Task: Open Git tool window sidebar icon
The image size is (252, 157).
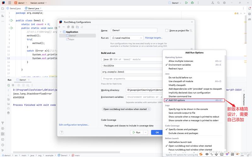Action: [3, 150]
